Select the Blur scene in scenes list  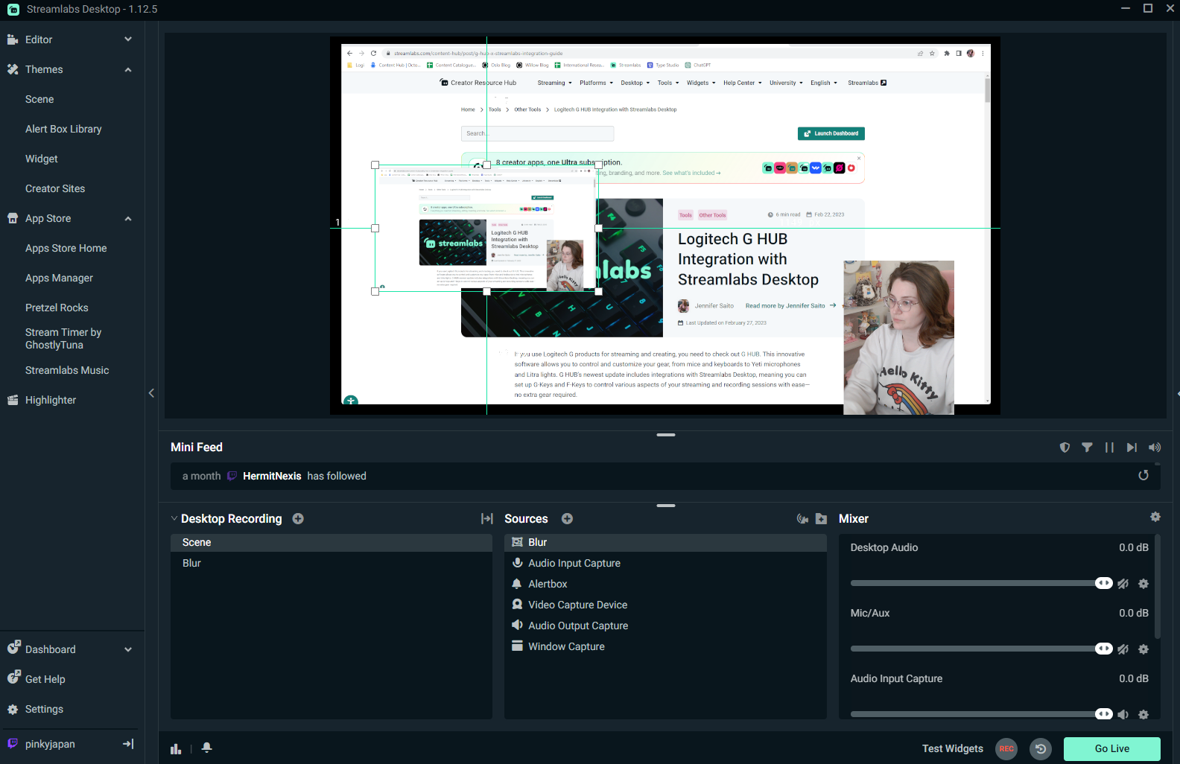pyautogui.click(x=332, y=563)
